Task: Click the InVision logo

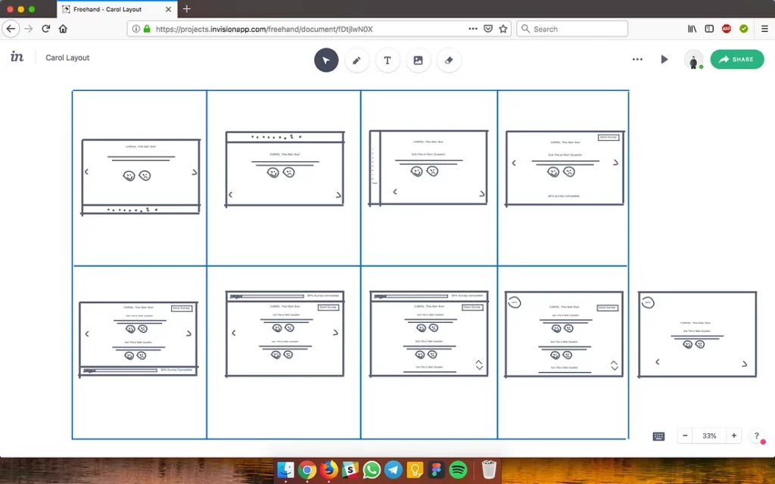Action: 17,57
